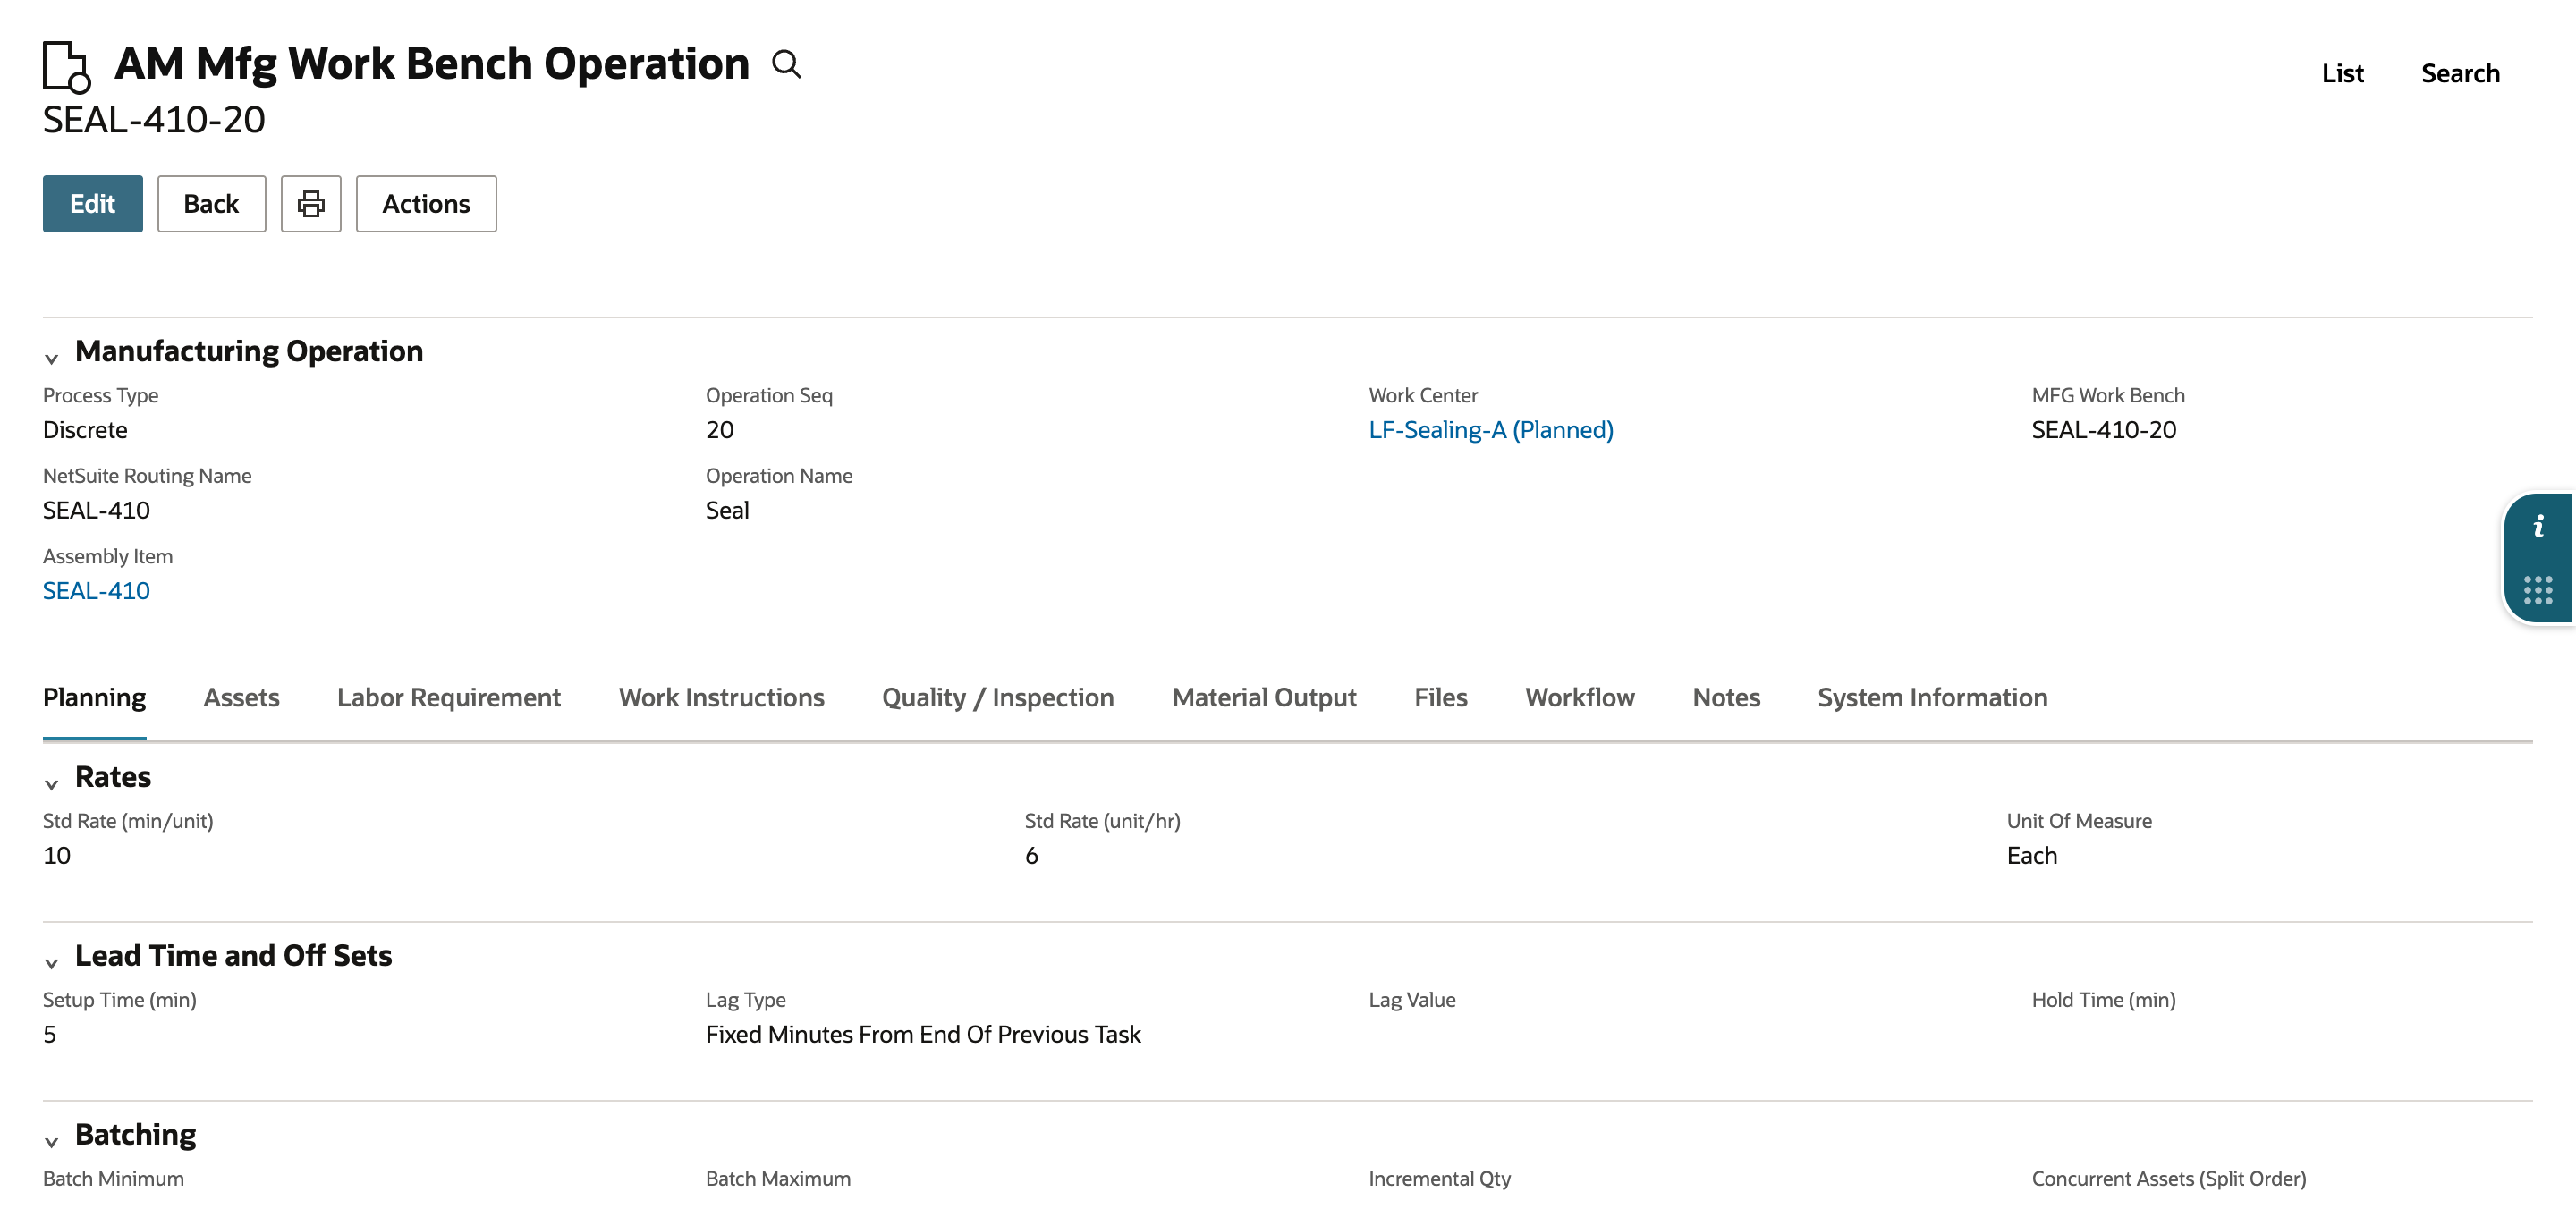
Task: Open the Notes tab
Action: pyautogui.click(x=1726, y=698)
